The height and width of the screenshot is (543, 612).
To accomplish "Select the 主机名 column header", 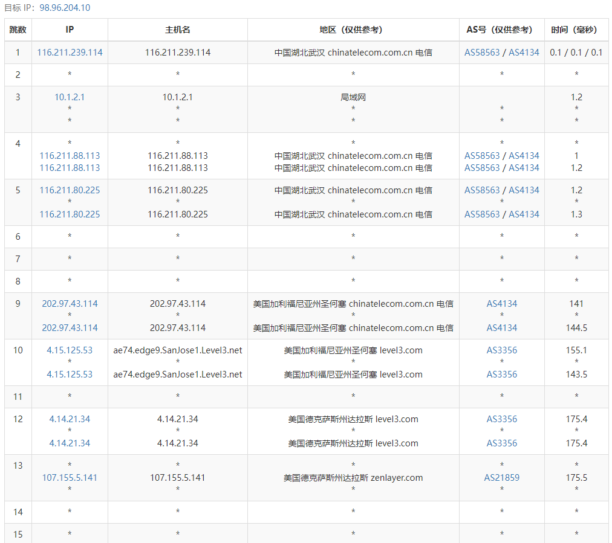I will coord(178,30).
